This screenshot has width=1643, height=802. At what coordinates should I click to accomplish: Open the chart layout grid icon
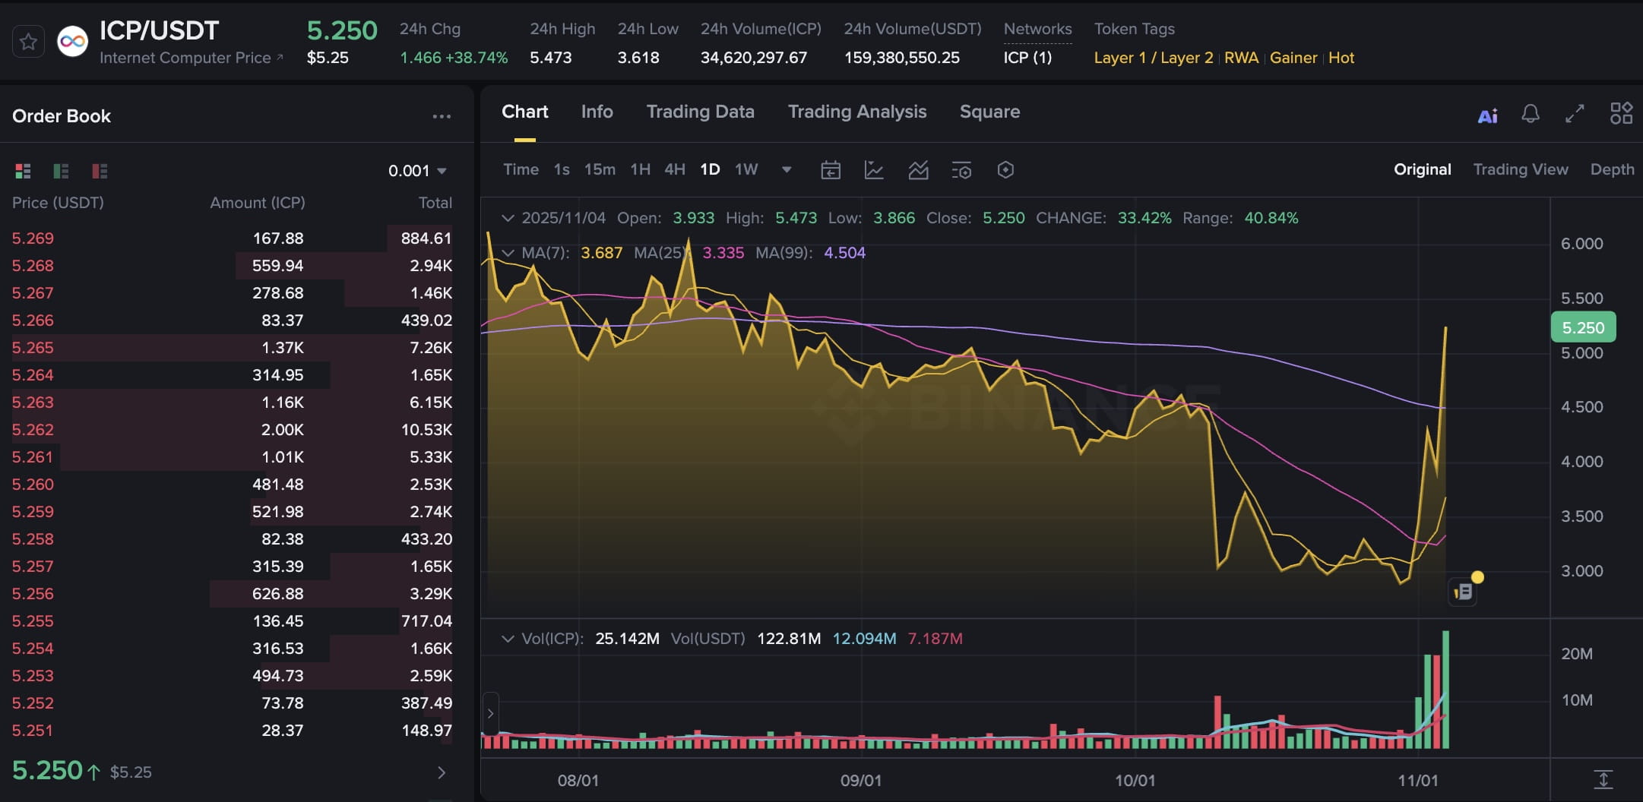point(1622,113)
